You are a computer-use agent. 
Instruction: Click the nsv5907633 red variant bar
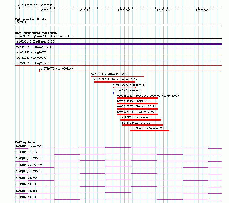pyautogui.click(x=137, y=114)
